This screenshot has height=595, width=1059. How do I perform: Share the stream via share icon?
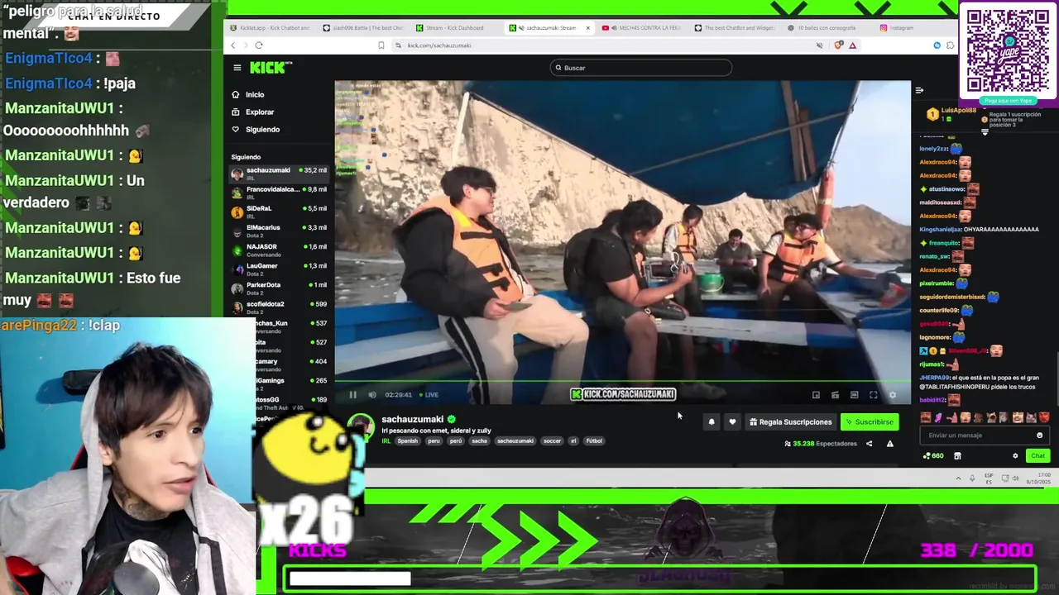[x=869, y=444]
